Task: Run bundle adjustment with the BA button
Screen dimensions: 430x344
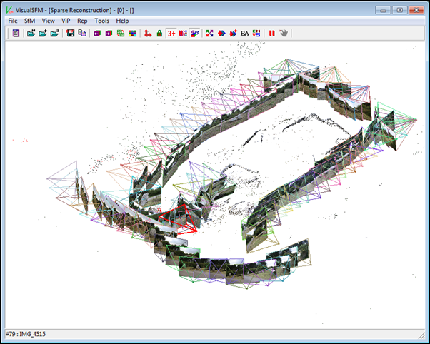Action: pyautogui.click(x=244, y=34)
